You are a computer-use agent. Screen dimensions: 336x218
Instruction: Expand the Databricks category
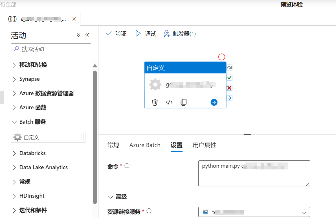point(14,153)
